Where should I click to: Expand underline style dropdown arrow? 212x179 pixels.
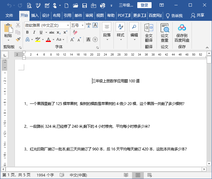click(46, 32)
